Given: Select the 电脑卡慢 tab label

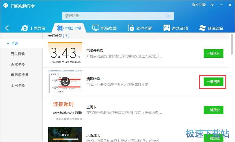Looking at the screenshot, I should [x=73, y=28].
